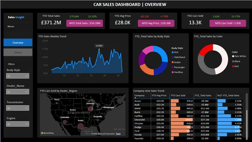Expand the Transmission filter dropdown
Image resolution: width=252 pixels, height=142 pixels.
[x=17, y=108]
